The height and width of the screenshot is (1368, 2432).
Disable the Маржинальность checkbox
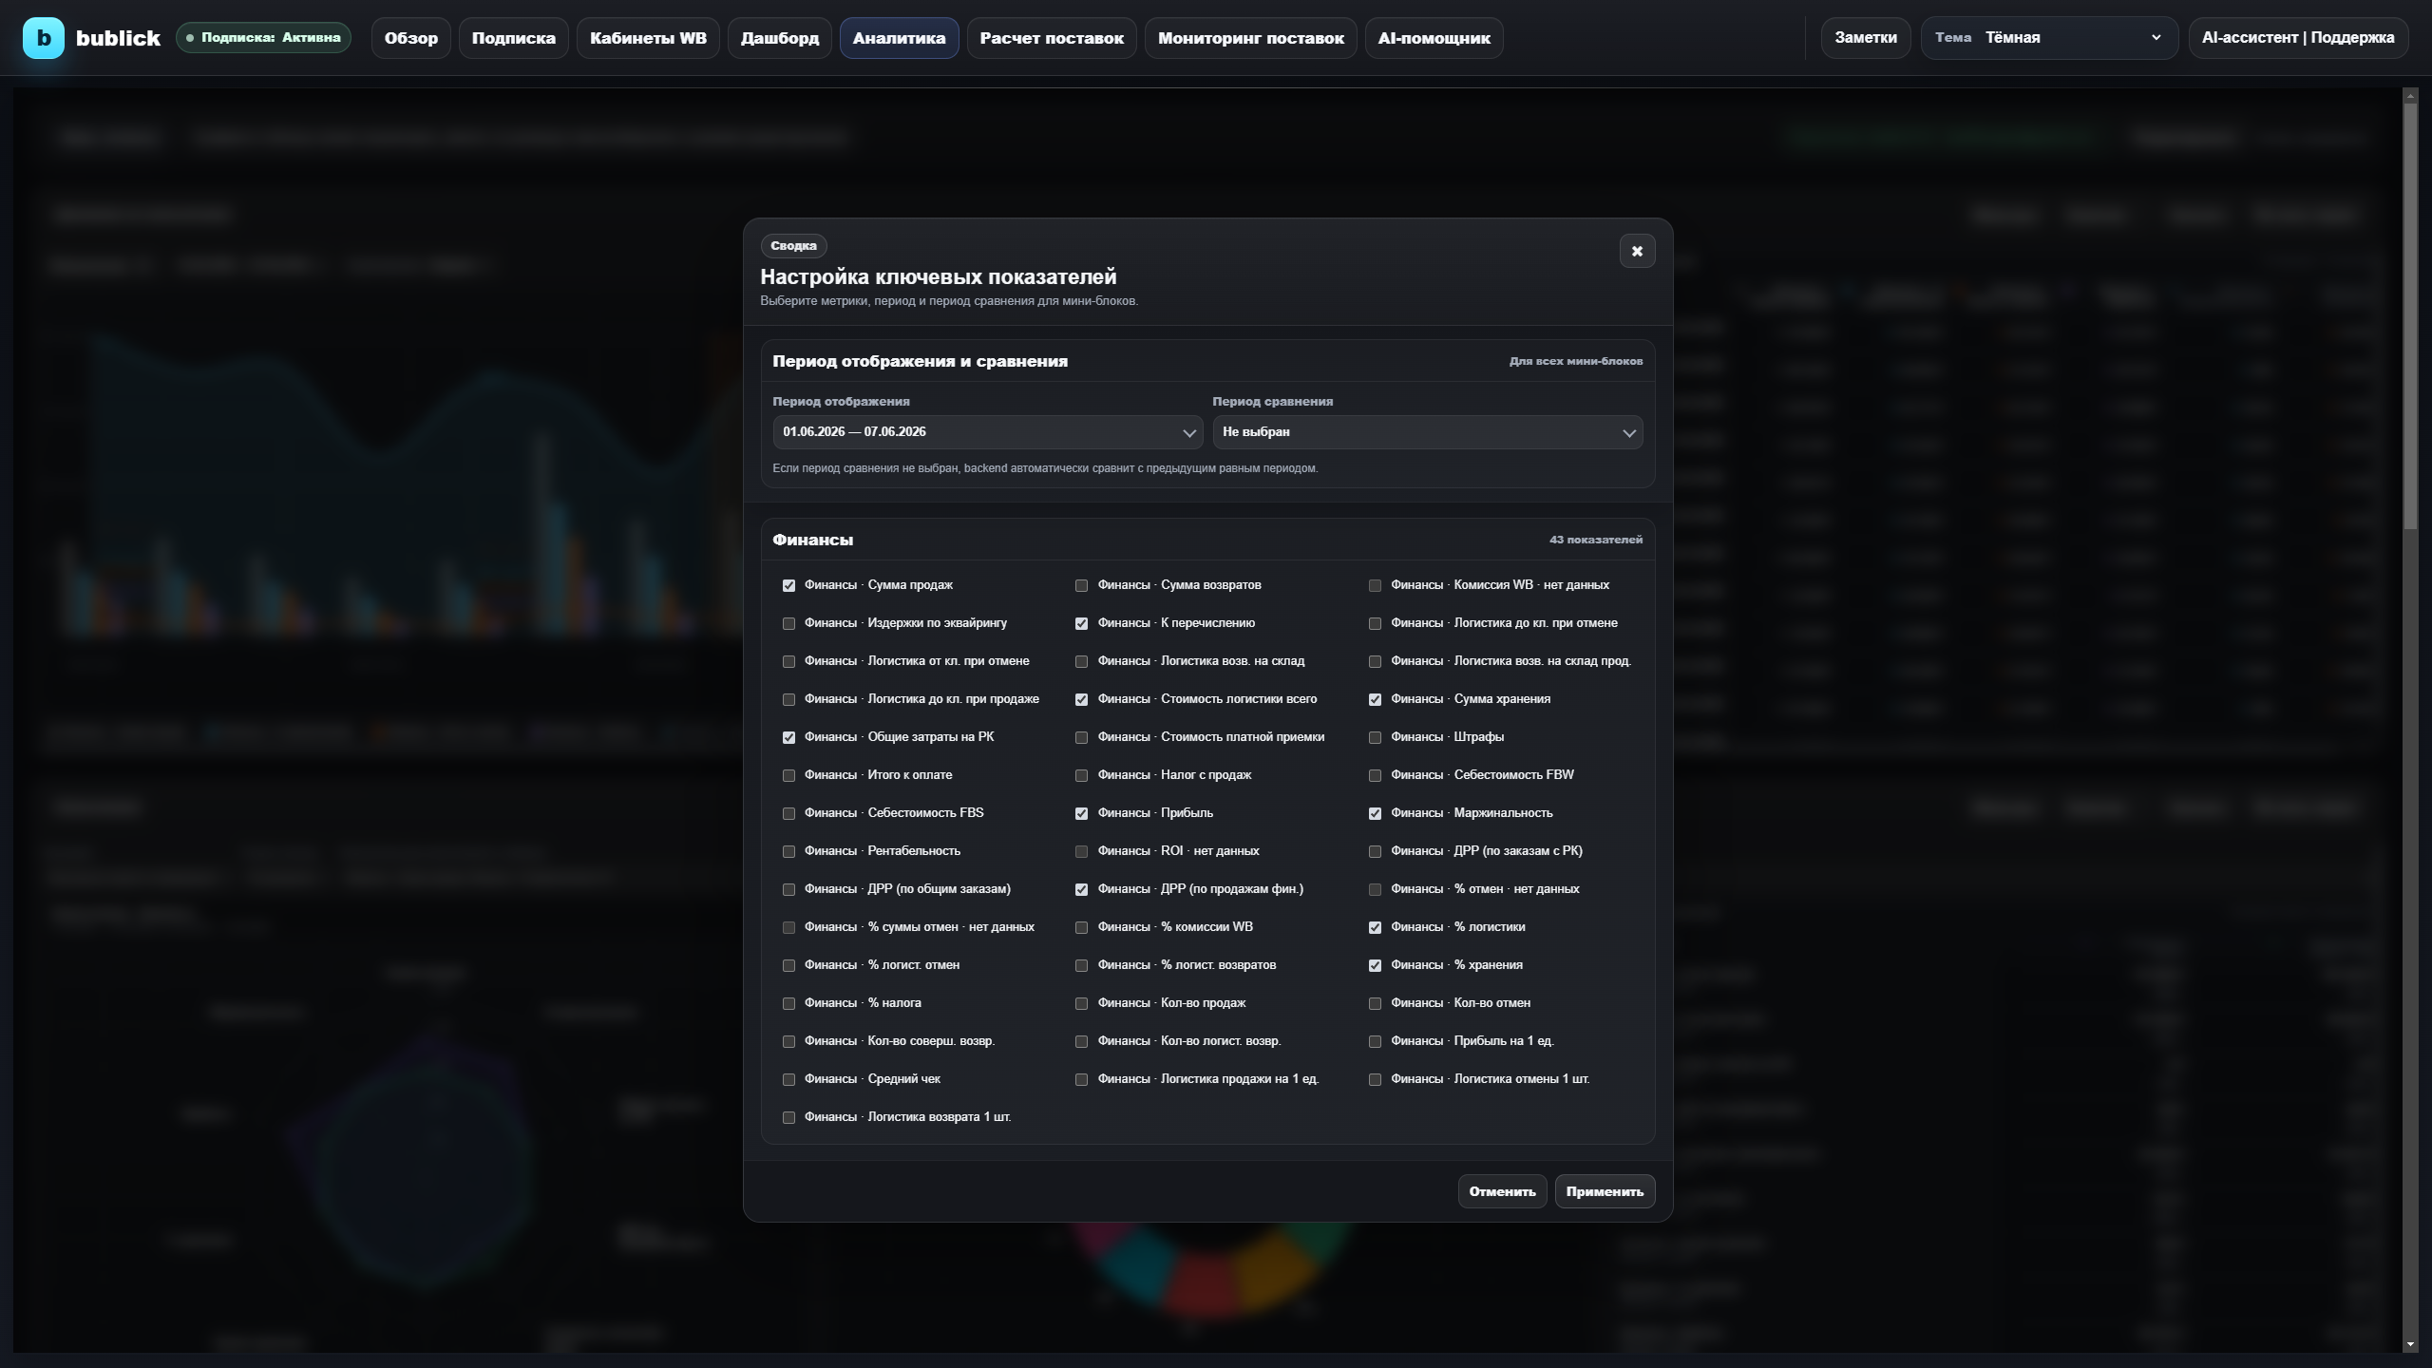click(x=1375, y=813)
